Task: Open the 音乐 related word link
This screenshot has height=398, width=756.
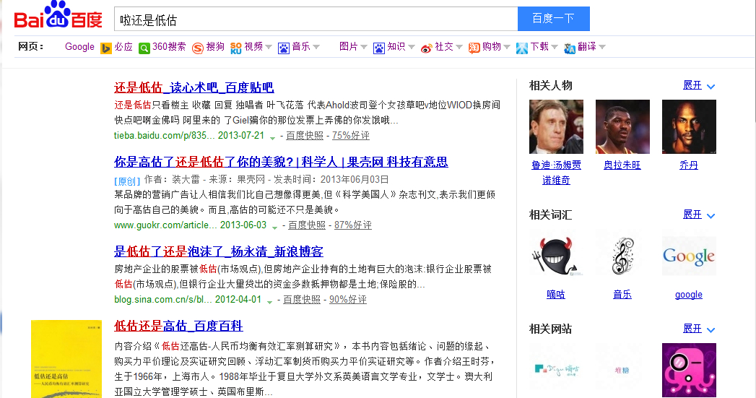Action: pos(622,294)
